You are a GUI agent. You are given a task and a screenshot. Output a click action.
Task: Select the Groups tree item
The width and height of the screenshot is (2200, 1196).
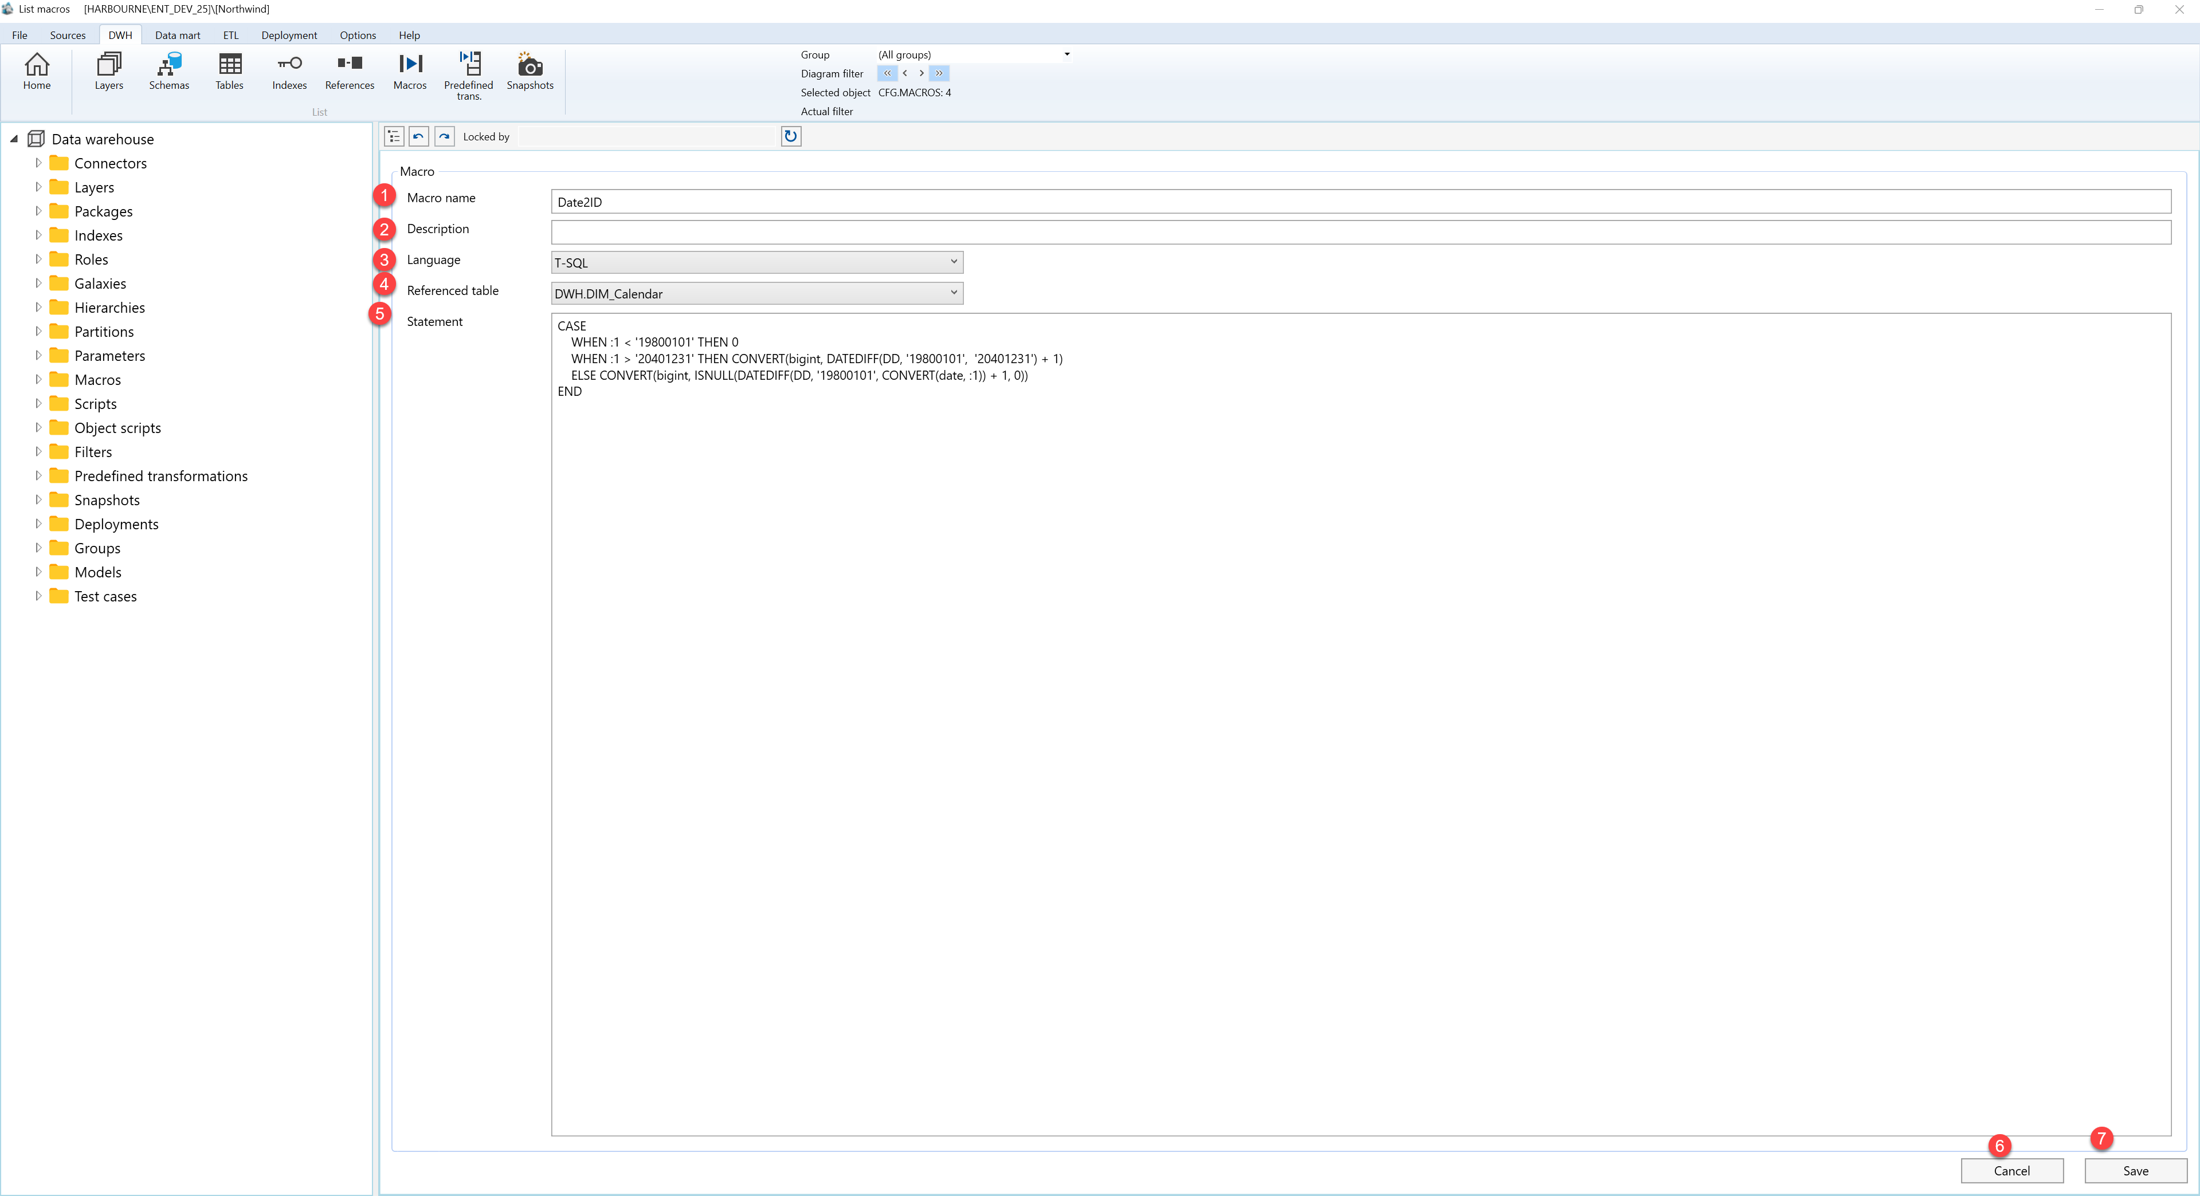click(x=97, y=548)
